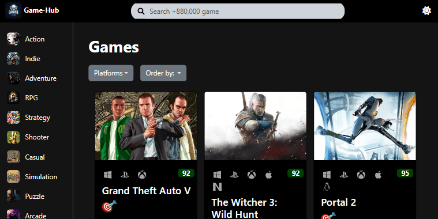Click the 95 score badge on Portal 2
The width and height of the screenshot is (438, 219).
(405, 173)
